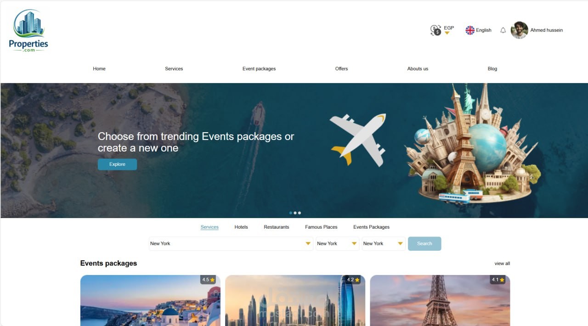Image resolution: width=588 pixels, height=326 pixels.
Task: Open the view all link
Action: click(x=502, y=264)
